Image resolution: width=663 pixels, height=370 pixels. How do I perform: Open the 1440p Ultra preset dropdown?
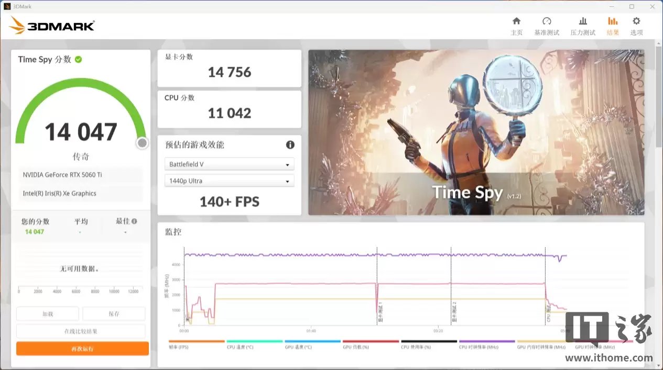229,181
